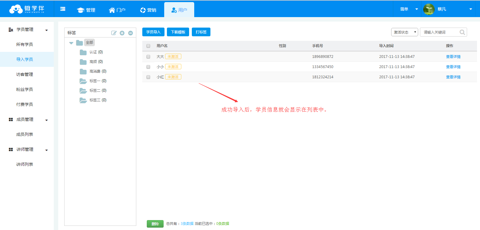Click the edit tag pencil icon
Viewport: 480px width, 230px height.
pyautogui.click(x=114, y=33)
